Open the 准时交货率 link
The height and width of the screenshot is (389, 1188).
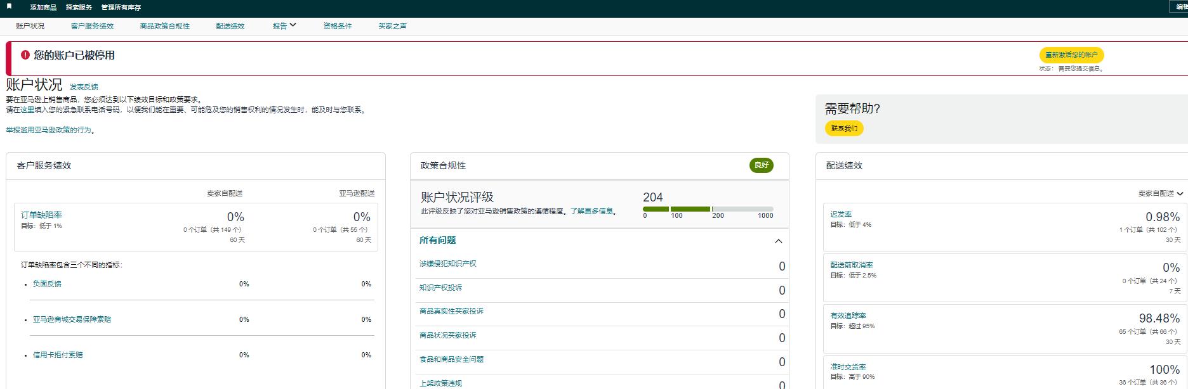pyautogui.click(x=848, y=367)
